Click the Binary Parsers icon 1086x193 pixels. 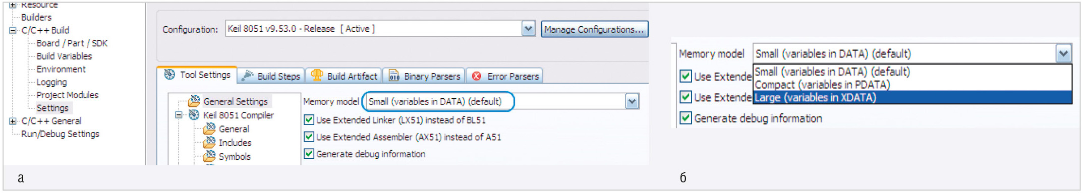(x=394, y=76)
